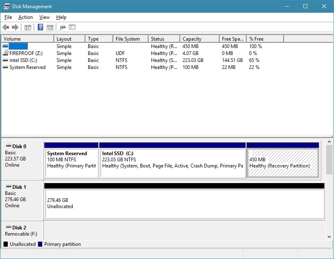
Task: Click the Back navigation arrow icon
Action: point(6,27)
